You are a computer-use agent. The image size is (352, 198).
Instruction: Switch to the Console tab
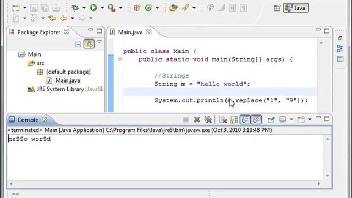(28, 120)
